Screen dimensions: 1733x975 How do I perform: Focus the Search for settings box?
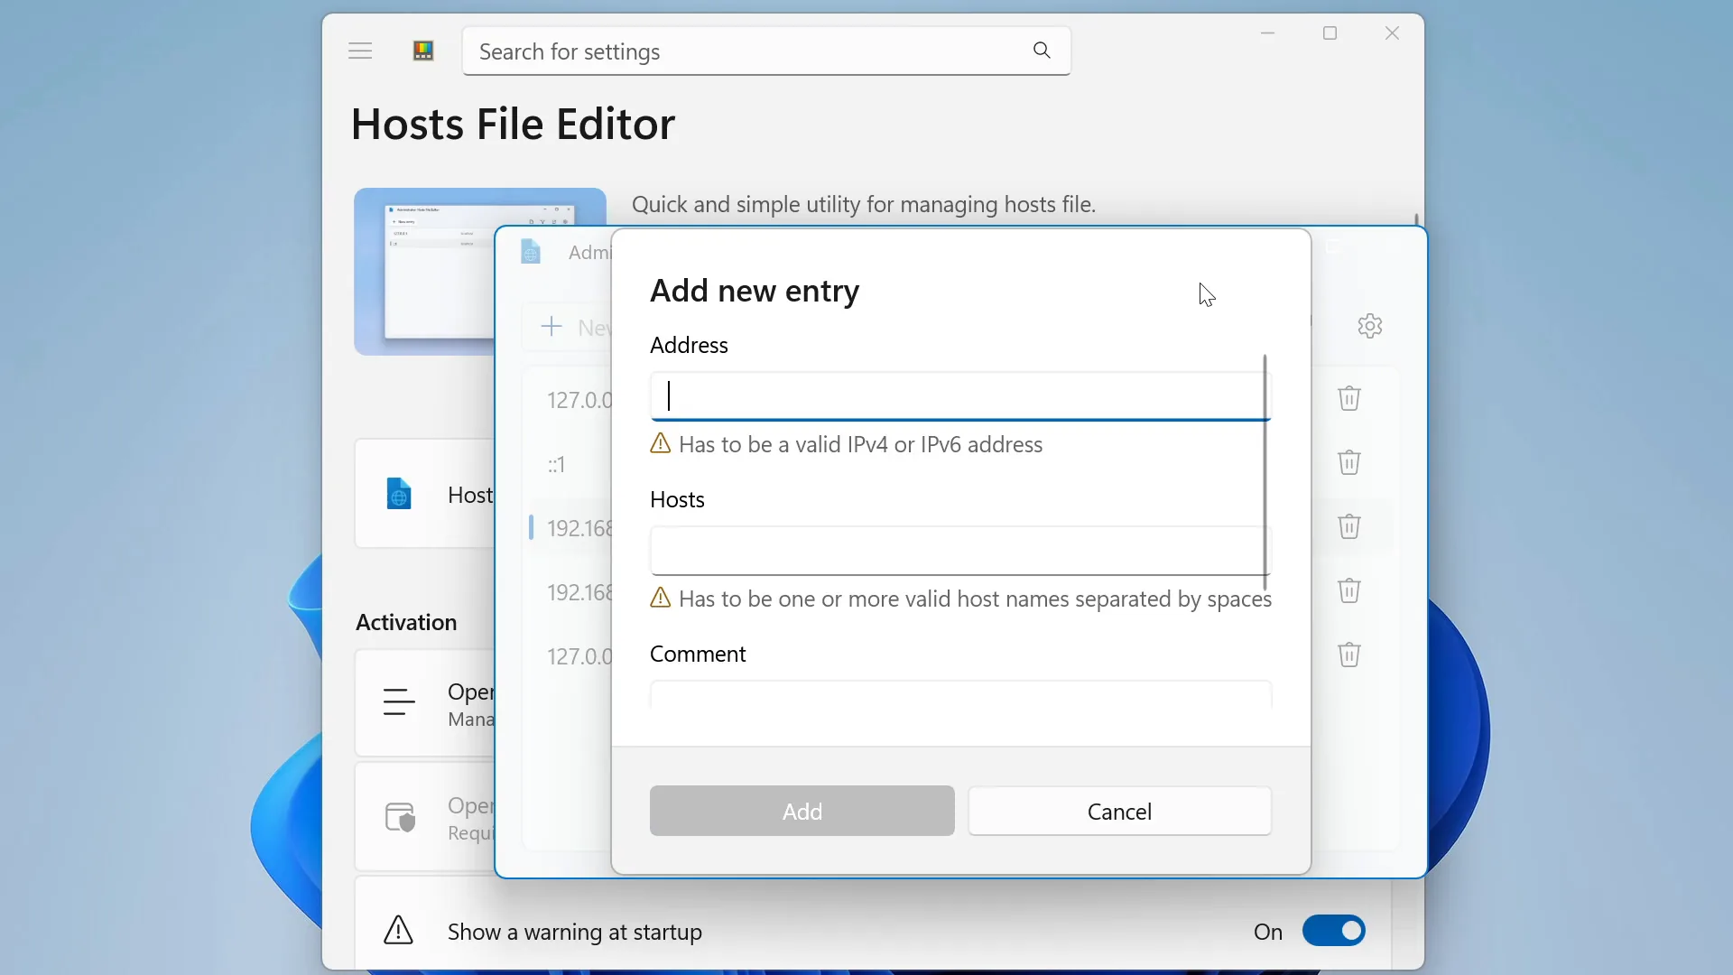[766, 51]
